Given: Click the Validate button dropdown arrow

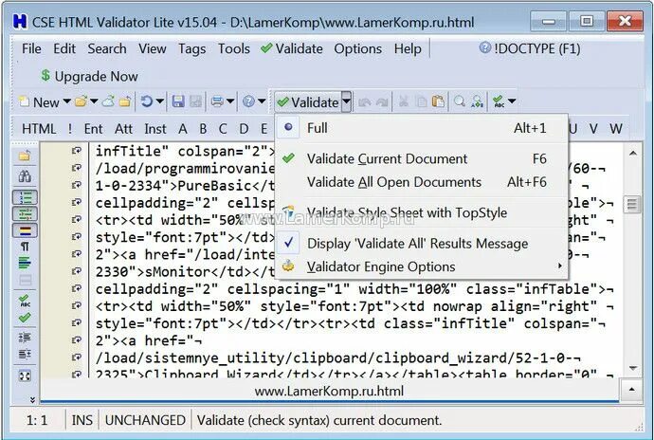Looking at the screenshot, I should coord(346,101).
